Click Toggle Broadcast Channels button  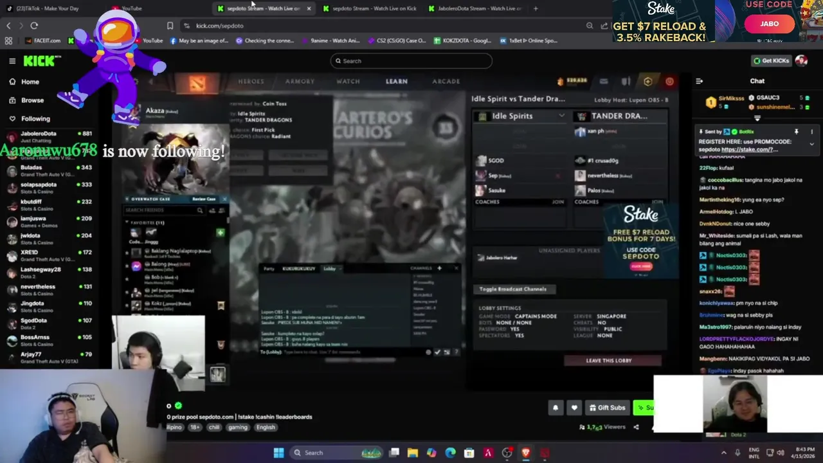tap(512, 289)
